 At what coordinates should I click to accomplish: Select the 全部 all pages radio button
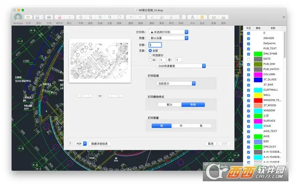pos(150,50)
